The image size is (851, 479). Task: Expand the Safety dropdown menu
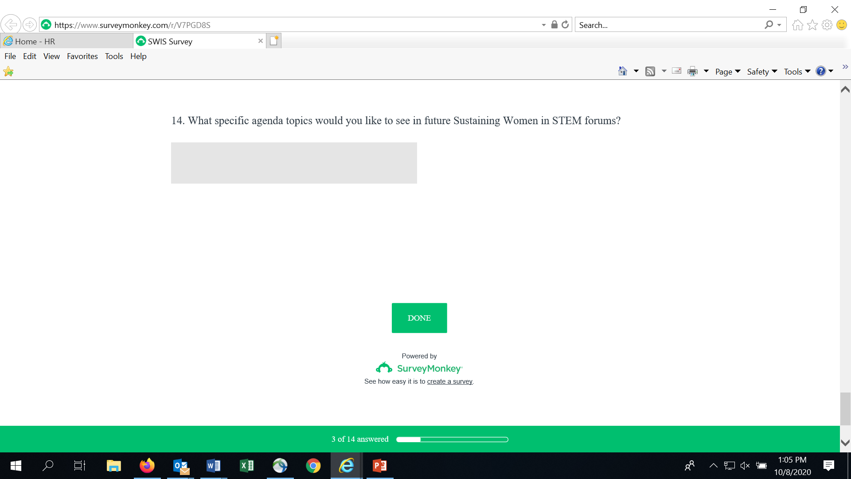click(762, 71)
